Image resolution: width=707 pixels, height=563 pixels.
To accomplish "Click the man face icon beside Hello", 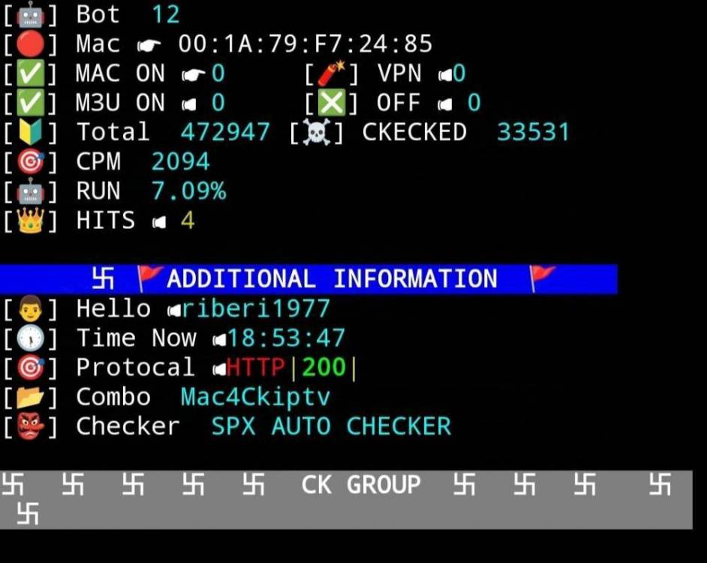I will pos(31,309).
